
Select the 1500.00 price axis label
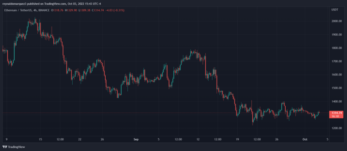tap(337, 88)
